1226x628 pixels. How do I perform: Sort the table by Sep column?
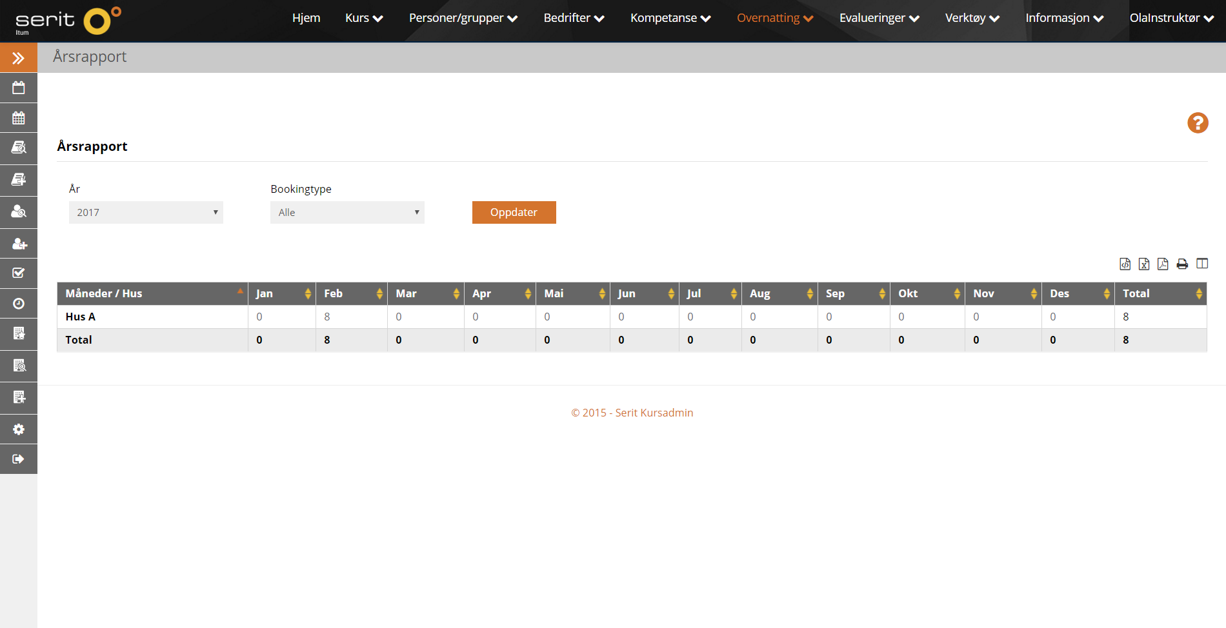click(x=854, y=293)
